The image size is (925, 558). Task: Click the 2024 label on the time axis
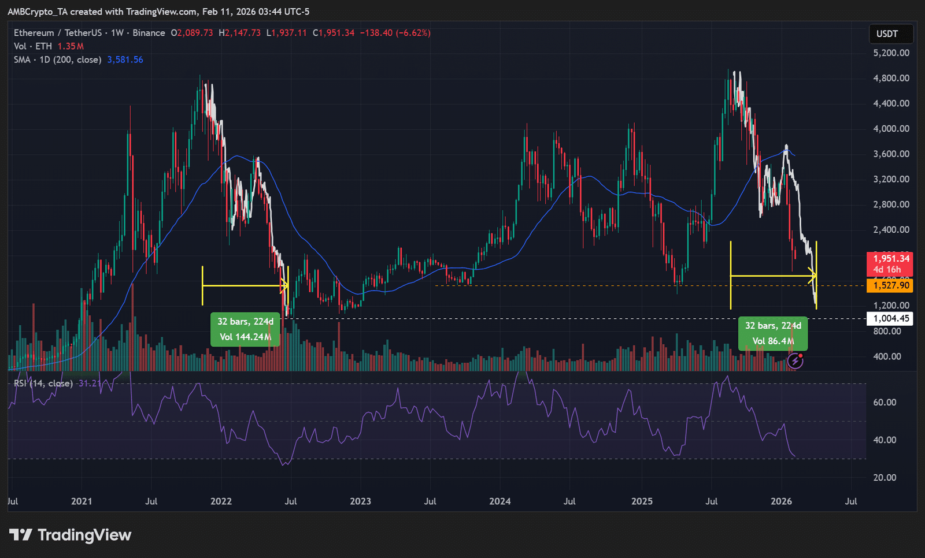click(x=499, y=501)
